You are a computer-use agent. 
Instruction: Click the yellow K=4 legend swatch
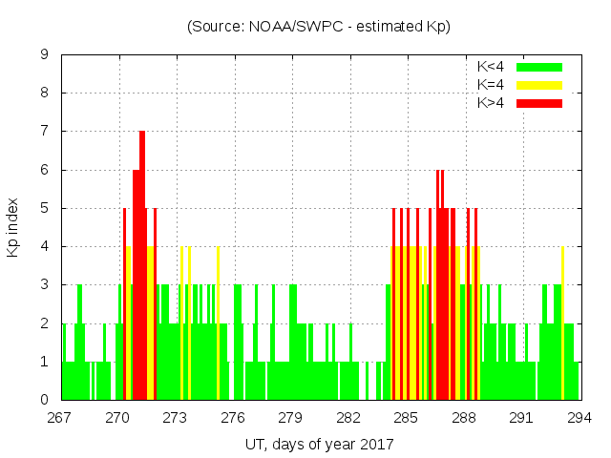(x=539, y=85)
